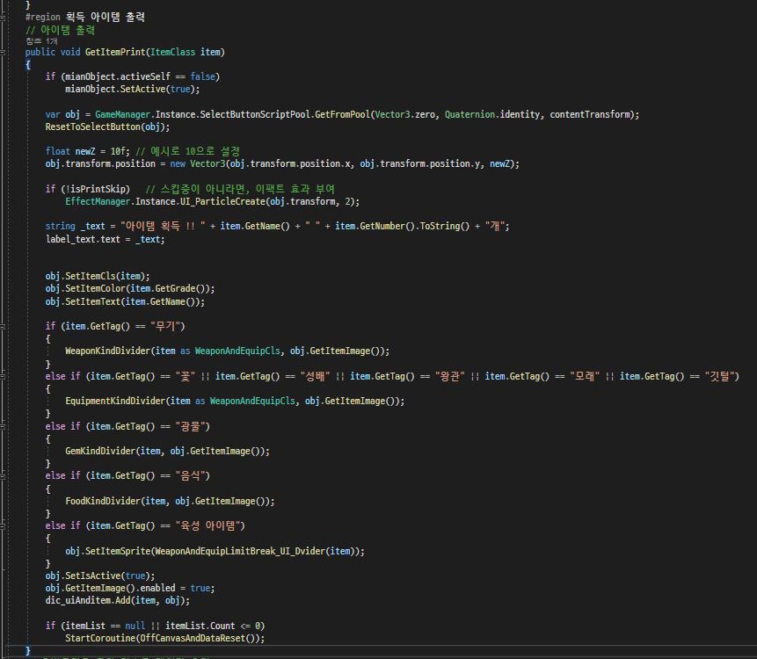Collapse the else-if block for "음식"

point(3,476)
